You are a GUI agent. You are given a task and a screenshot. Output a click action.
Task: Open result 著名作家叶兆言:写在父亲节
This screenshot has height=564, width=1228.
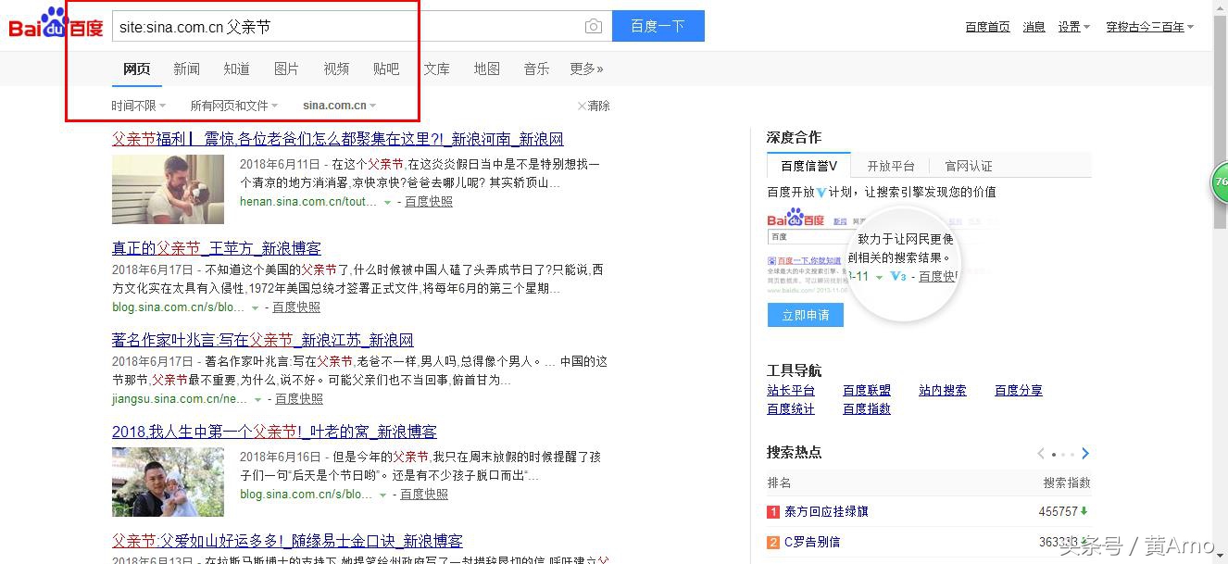click(x=263, y=340)
